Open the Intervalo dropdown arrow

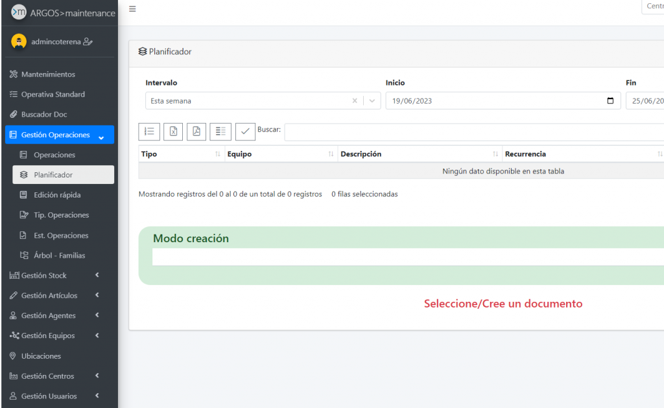tap(372, 101)
